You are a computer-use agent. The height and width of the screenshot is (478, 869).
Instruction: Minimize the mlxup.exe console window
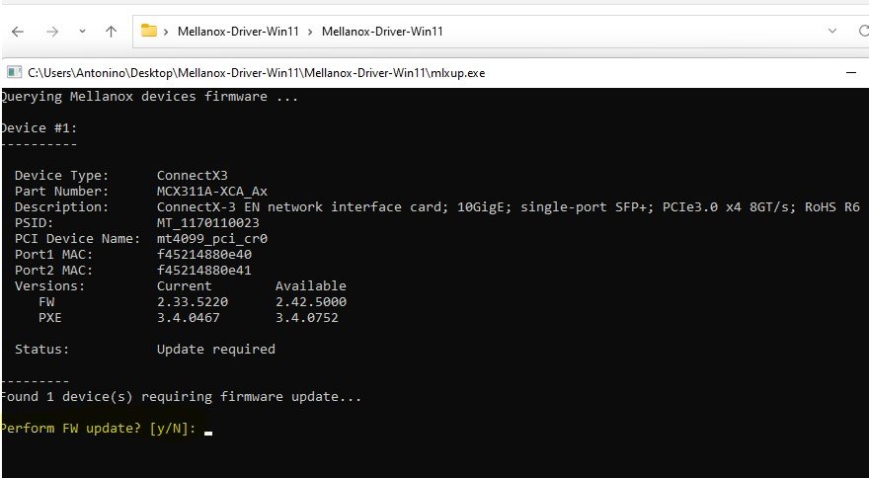[x=851, y=73]
